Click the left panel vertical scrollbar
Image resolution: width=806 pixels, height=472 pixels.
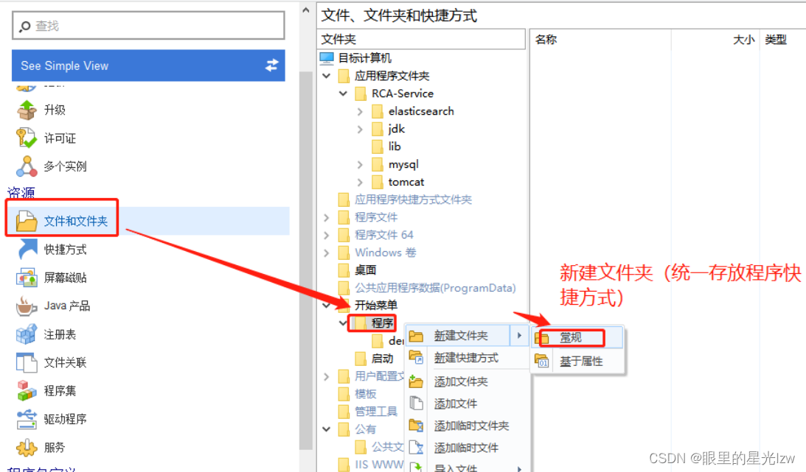[x=306, y=261]
